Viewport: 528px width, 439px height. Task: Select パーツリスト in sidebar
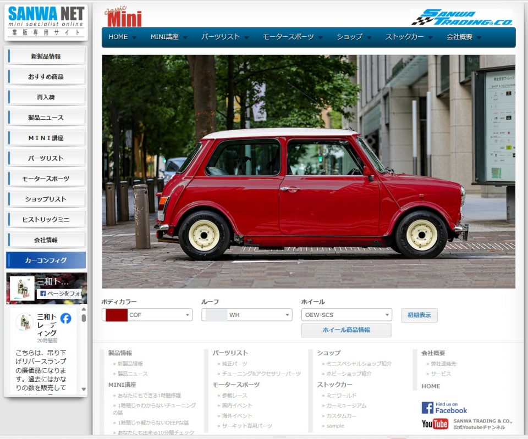coord(46,158)
